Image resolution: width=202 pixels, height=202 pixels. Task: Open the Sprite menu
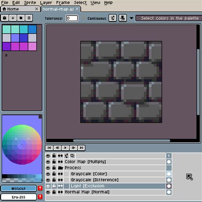click(x=30, y=3)
